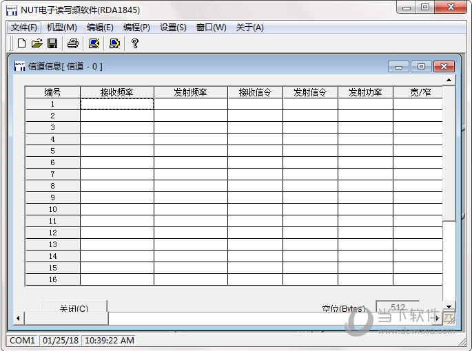Viewport: 472px width, 351px height.
Task: Select row header number 9
Action: (52, 198)
